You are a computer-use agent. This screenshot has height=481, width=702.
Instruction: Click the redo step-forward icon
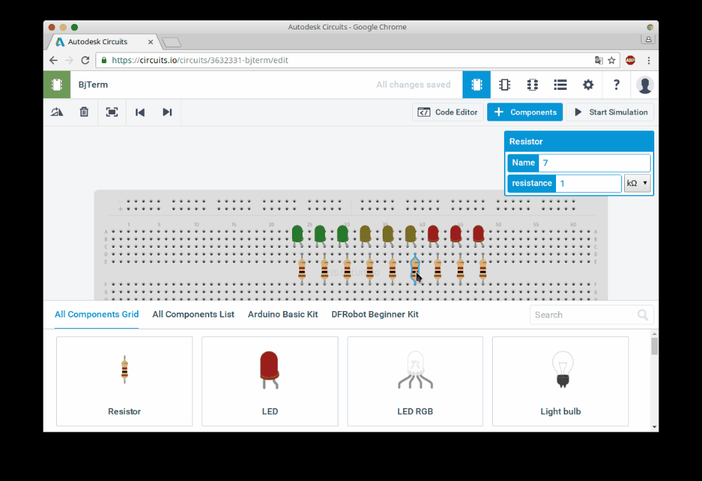(167, 112)
